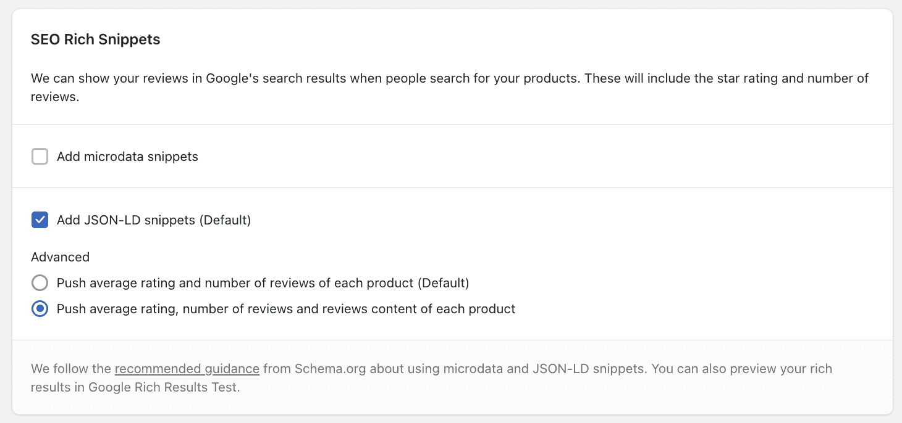Image resolution: width=902 pixels, height=423 pixels.
Task: Click the "SEO Rich Snippets" heading
Action: tap(96, 39)
